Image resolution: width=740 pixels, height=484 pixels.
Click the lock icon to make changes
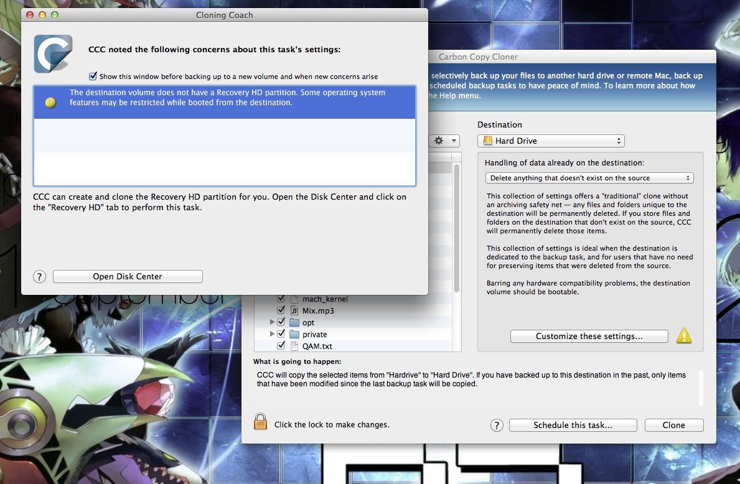point(261,421)
